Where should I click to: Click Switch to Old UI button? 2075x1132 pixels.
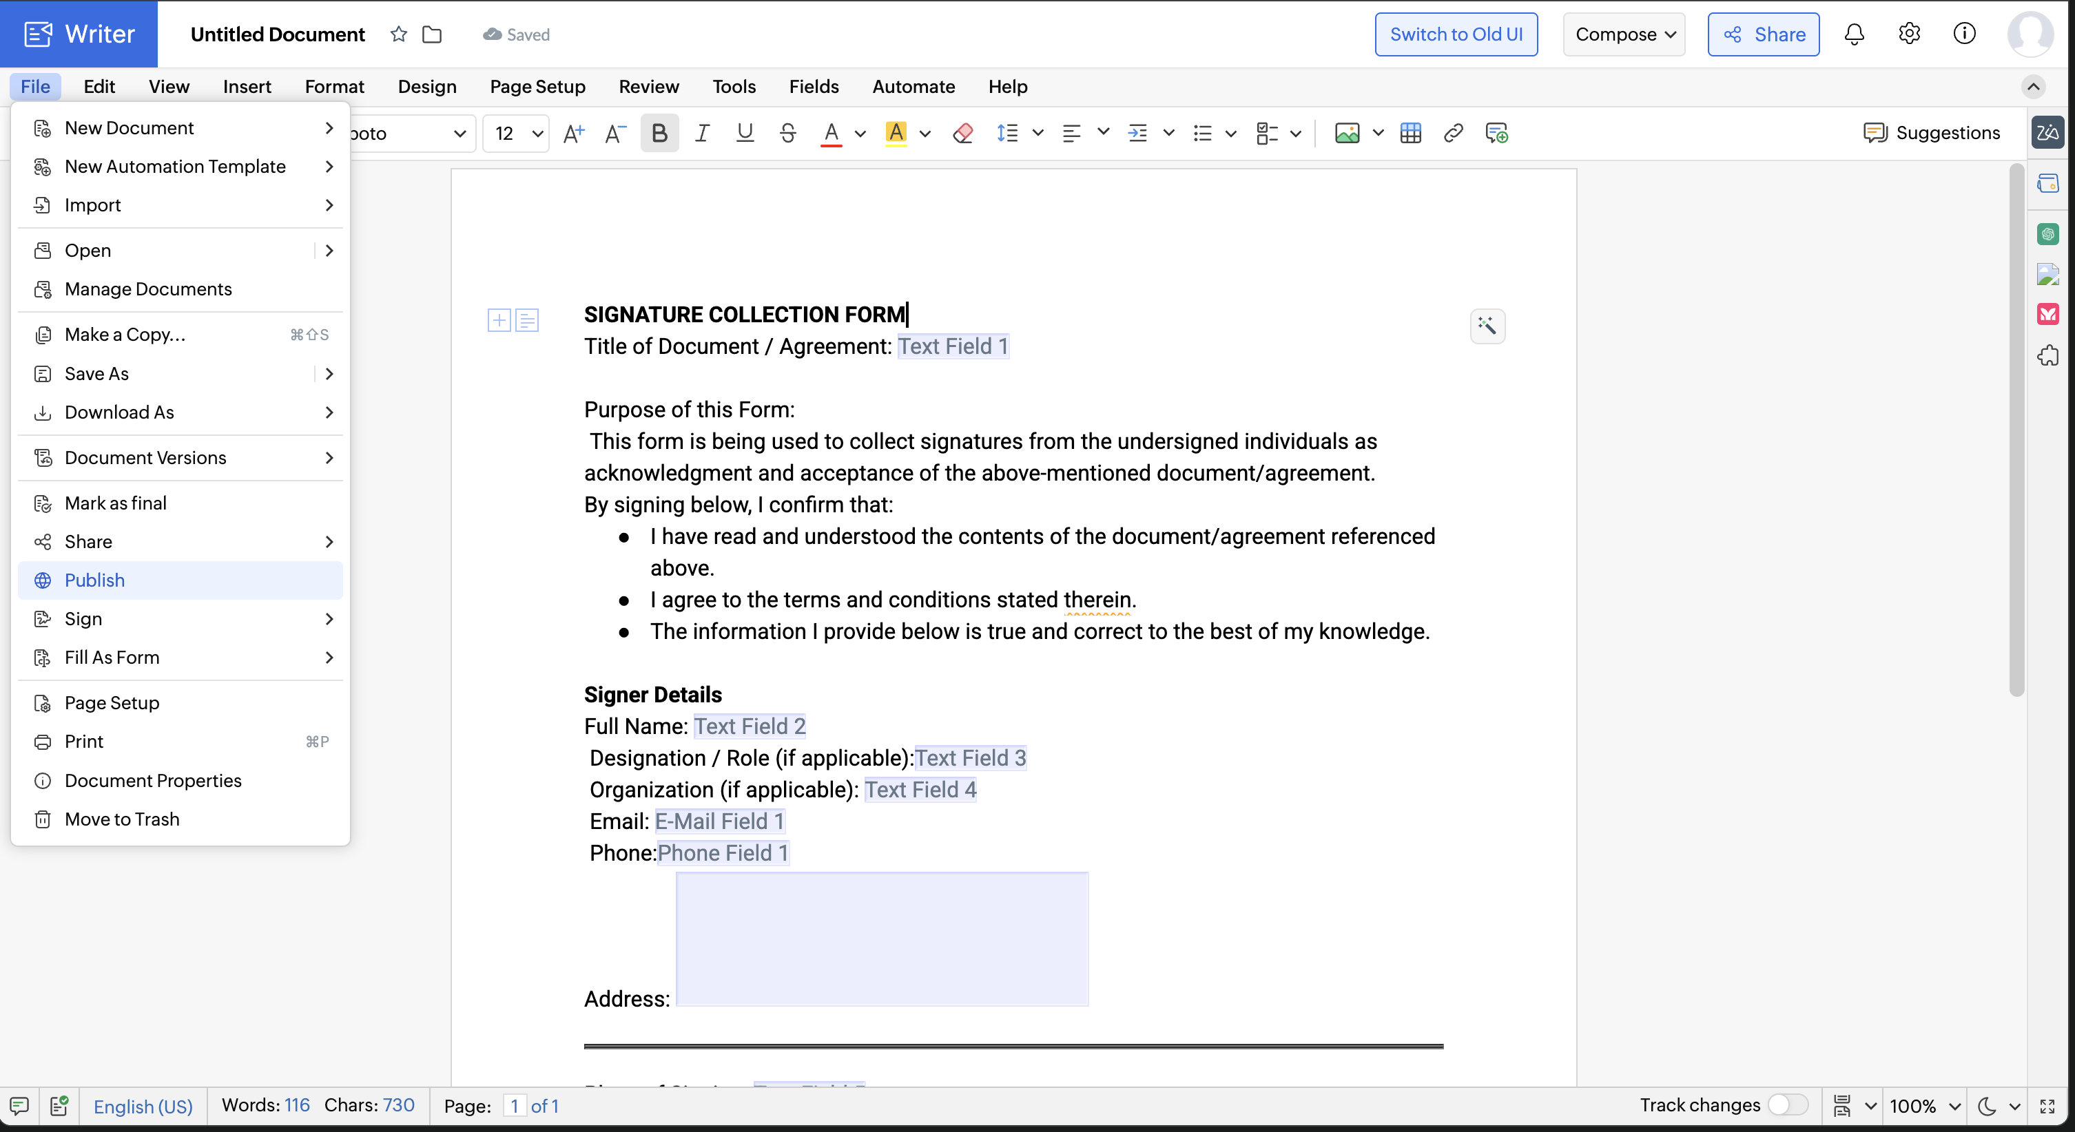[1456, 34]
